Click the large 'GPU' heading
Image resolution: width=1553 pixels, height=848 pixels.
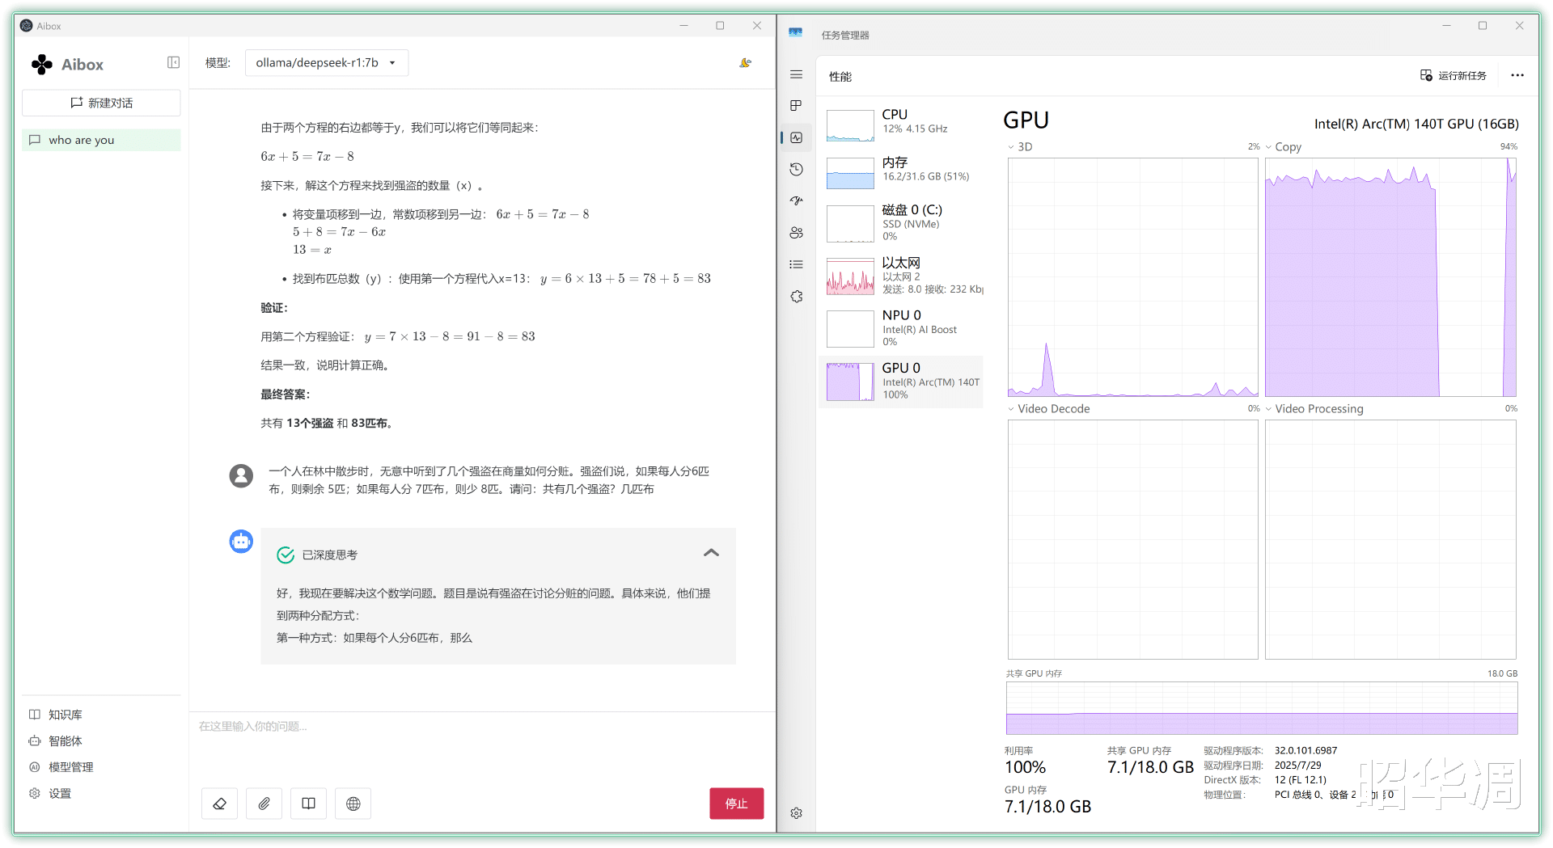coord(1026,120)
